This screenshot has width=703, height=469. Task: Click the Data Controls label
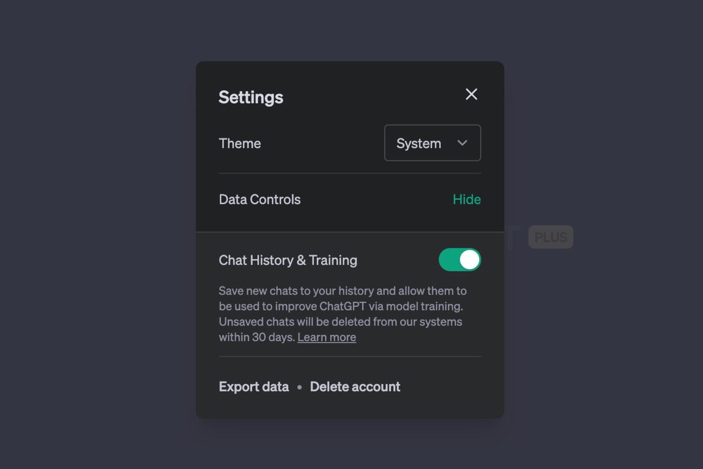point(260,199)
